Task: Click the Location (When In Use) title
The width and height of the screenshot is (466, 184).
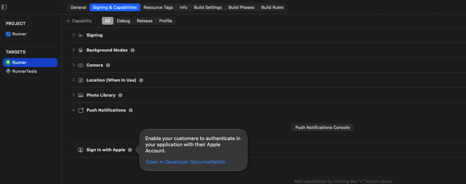Action: (x=112, y=80)
